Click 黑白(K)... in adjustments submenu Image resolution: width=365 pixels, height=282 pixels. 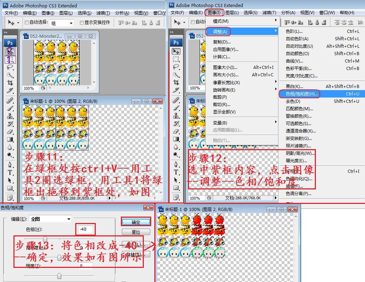[x=322, y=86]
